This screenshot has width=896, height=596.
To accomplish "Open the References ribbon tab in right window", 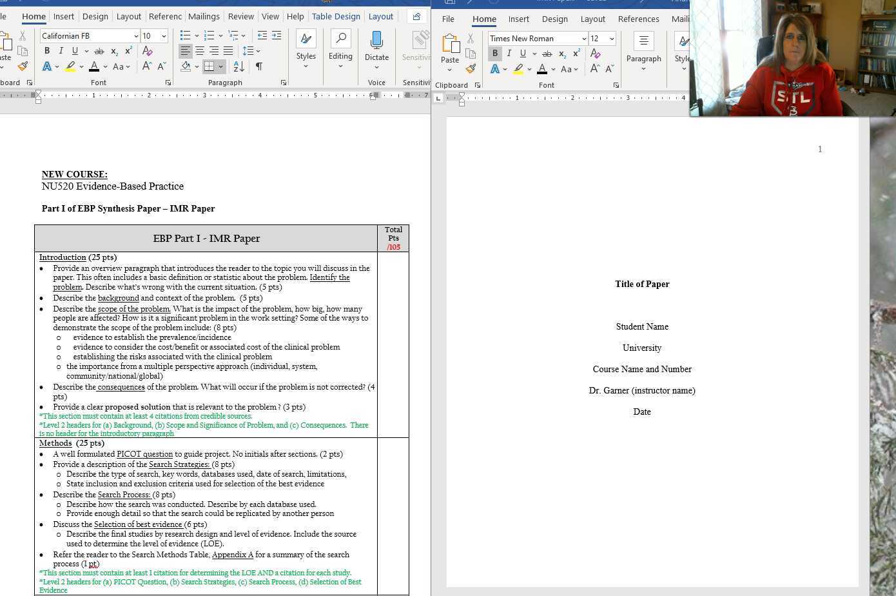I will pyautogui.click(x=639, y=19).
